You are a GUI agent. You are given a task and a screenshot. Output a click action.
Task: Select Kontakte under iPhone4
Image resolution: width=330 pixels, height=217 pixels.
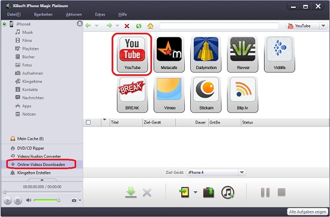(30, 89)
